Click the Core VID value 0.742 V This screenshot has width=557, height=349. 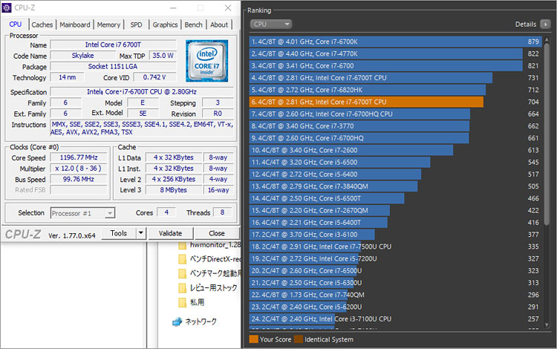[154, 77]
